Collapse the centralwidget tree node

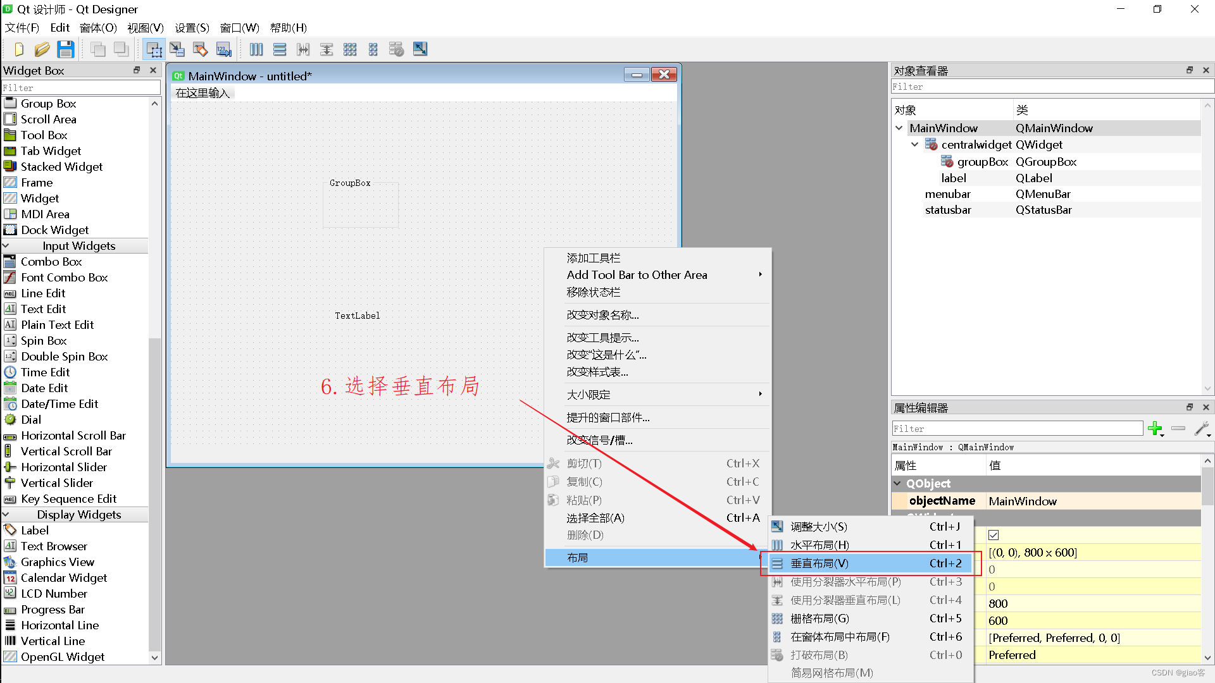click(x=914, y=144)
